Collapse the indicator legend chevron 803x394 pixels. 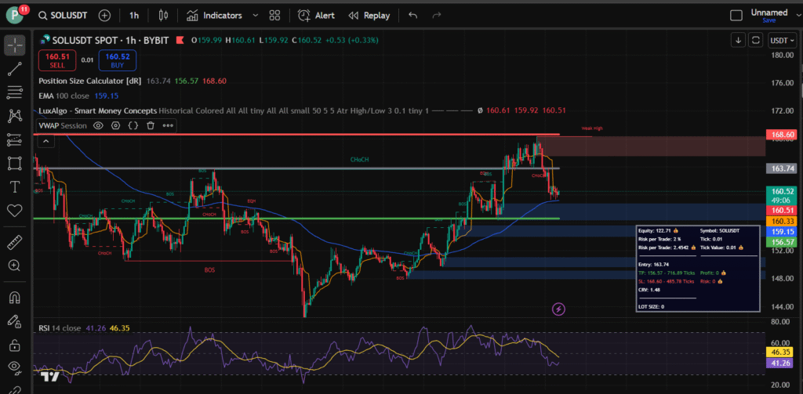[x=45, y=141]
